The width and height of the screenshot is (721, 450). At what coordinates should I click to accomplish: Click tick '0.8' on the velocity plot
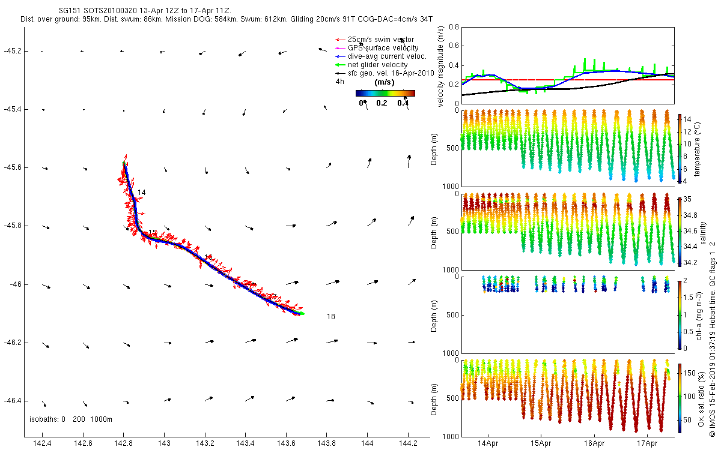point(455,28)
